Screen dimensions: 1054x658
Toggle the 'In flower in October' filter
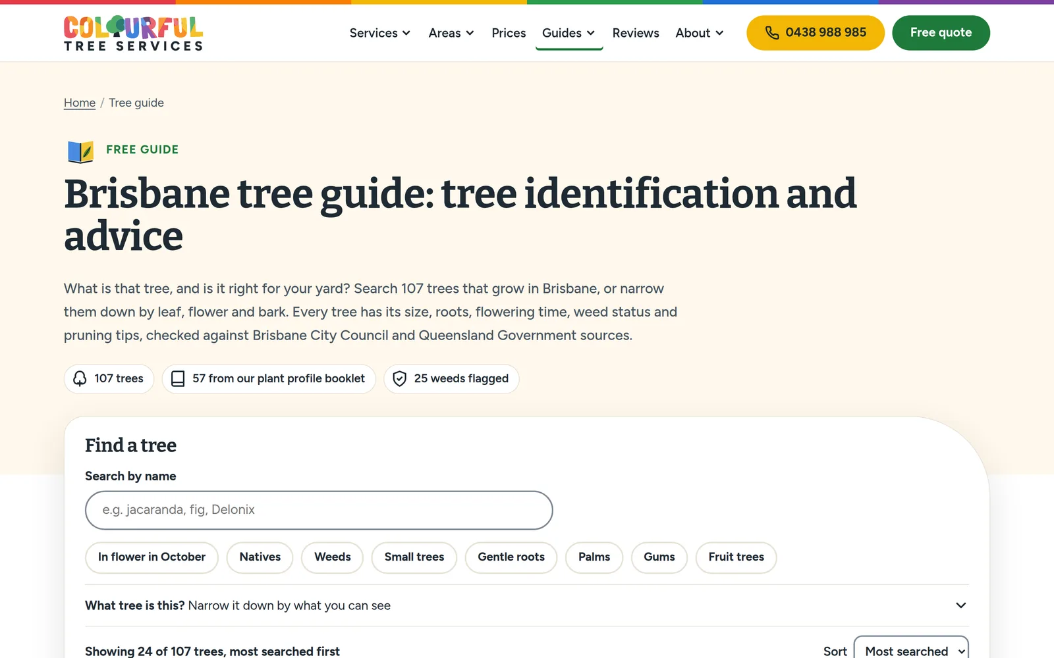pos(152,557)
